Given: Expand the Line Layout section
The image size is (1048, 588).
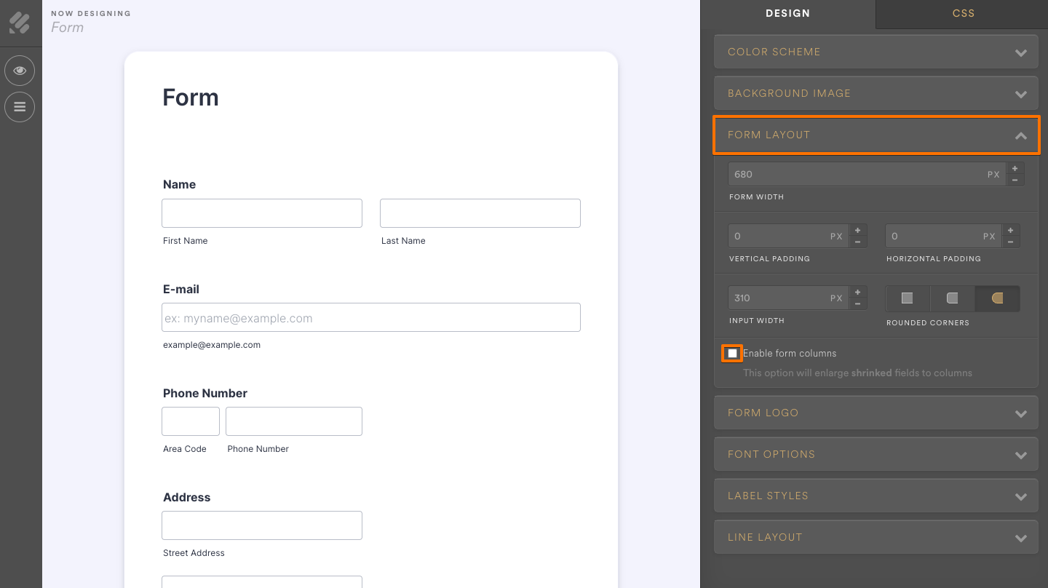Looking at the screenshot, I should click(876, 537).
